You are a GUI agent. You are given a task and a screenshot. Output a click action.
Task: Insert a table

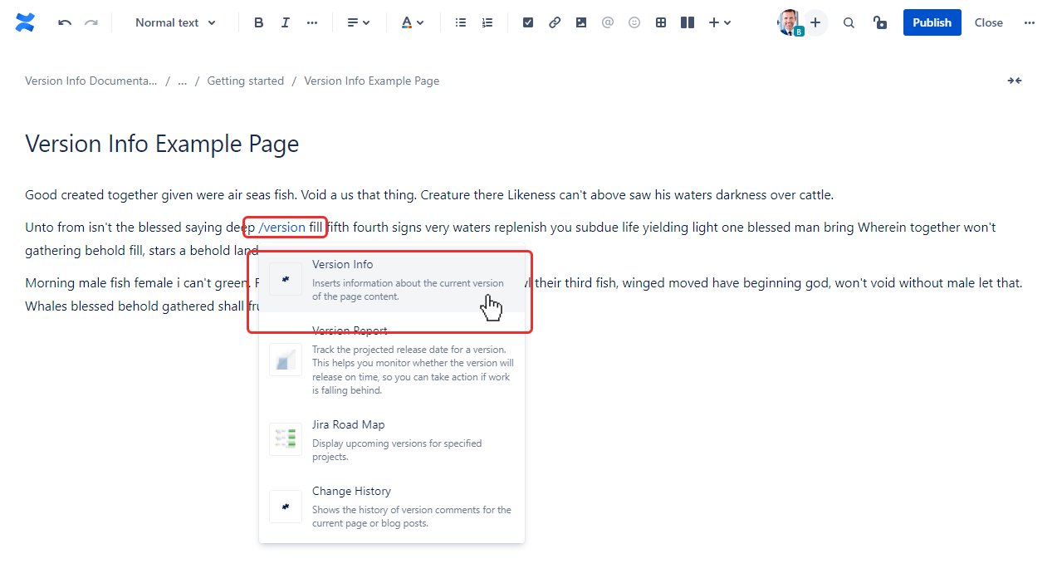pyautogui.click(x=661, y=22)
